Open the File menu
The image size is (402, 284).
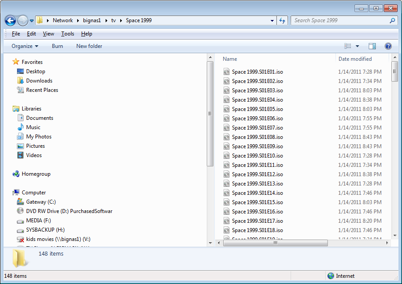[x=16, y=34]
